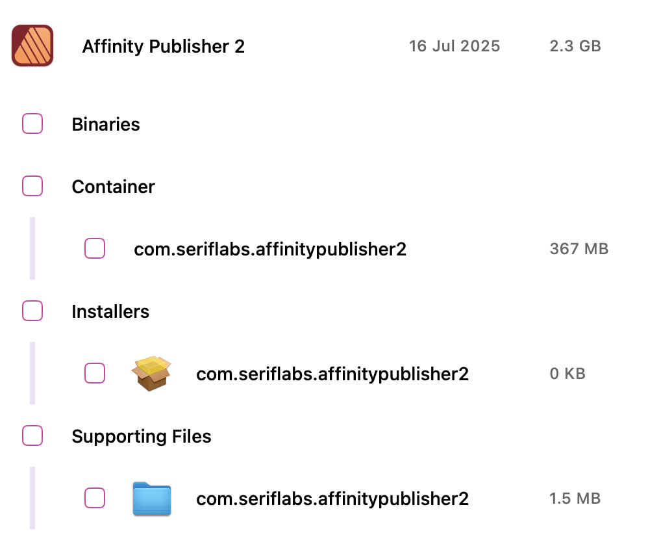The image size is (648, 546).
Task: Check the 367 MB container item checkbox
Action: pos(95,248)
